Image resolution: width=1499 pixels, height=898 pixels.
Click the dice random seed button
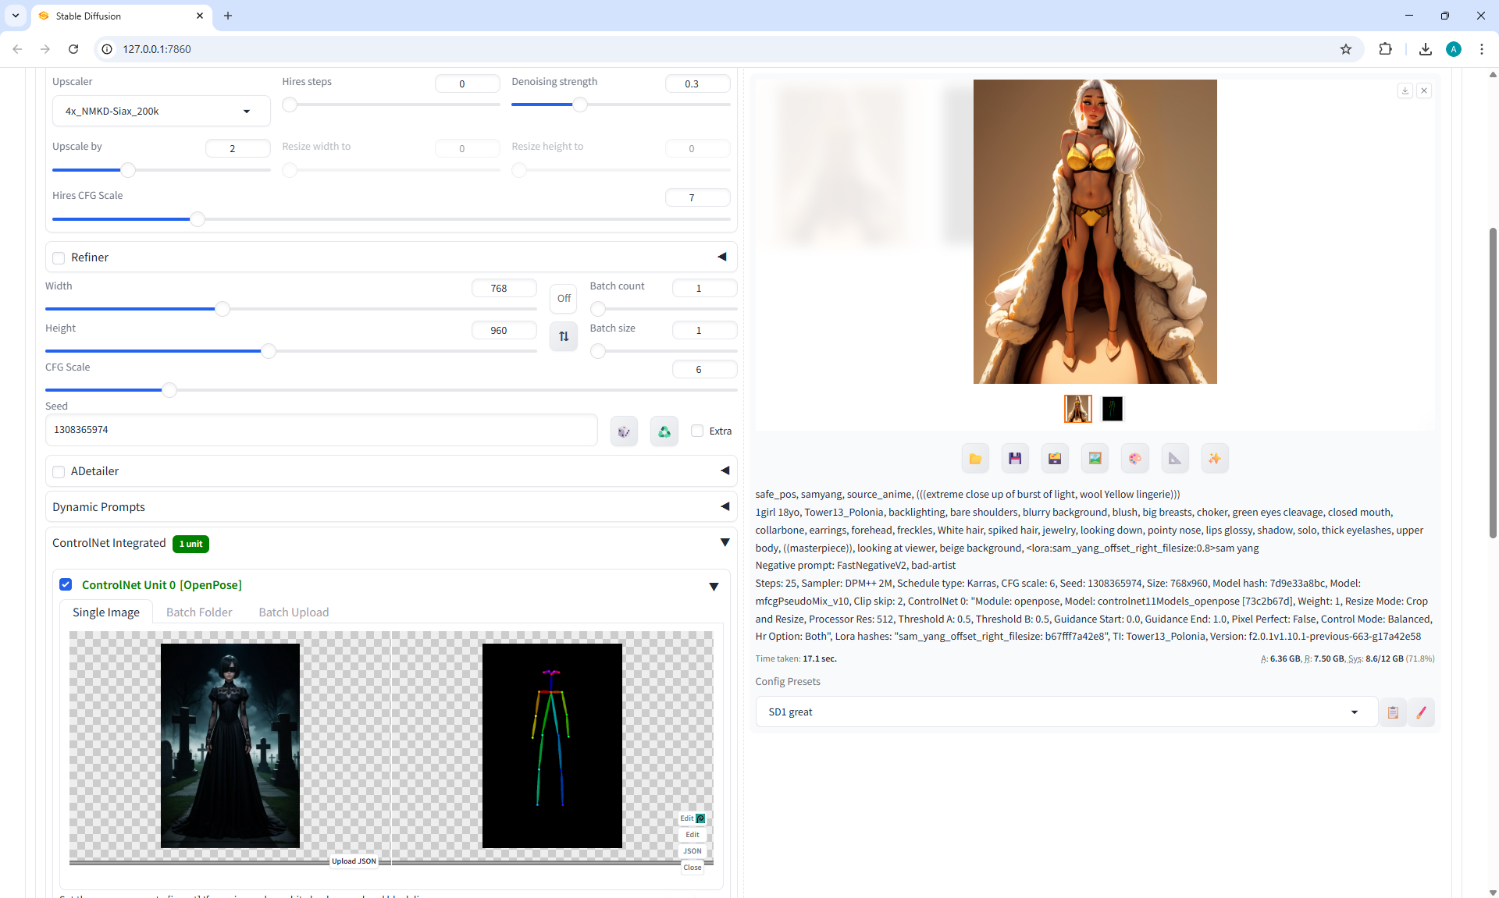pyautogui.click(x=624, y=431)
